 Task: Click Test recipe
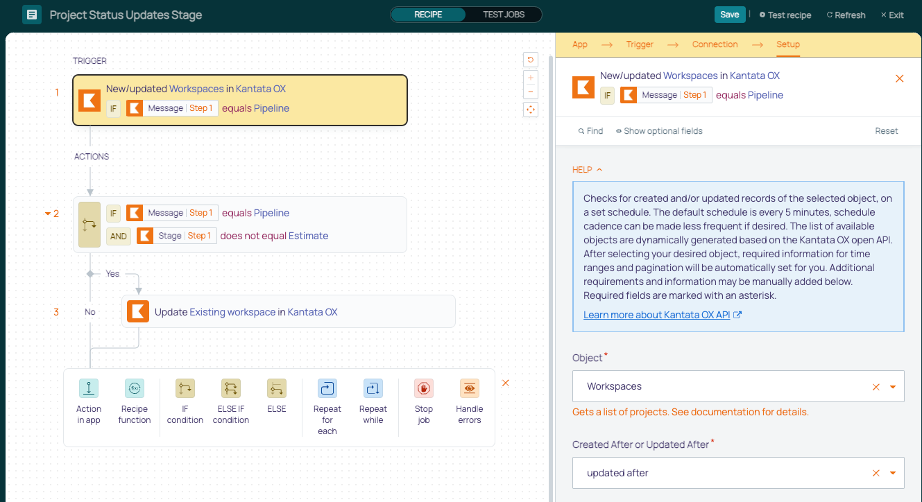(x=785, y=15)
